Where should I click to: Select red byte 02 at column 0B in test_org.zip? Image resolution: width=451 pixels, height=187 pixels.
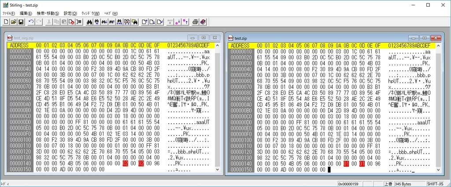tap(126, 163)
